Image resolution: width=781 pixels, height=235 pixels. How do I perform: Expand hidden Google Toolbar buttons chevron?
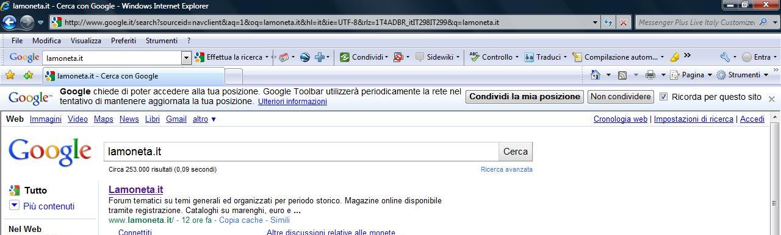pos(687,55)
